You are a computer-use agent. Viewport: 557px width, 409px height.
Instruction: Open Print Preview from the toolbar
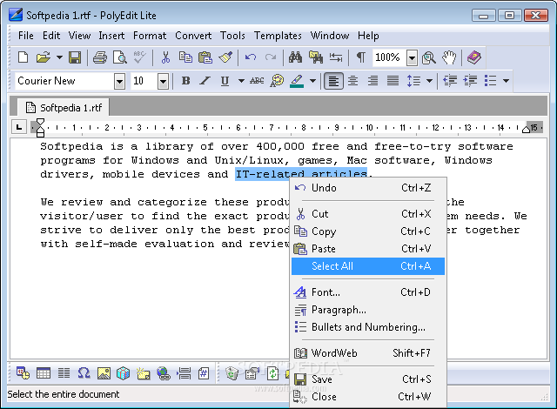click(120, 57)
